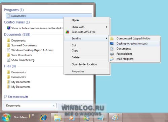Open the Documents program result

click(x=49, y=16)
